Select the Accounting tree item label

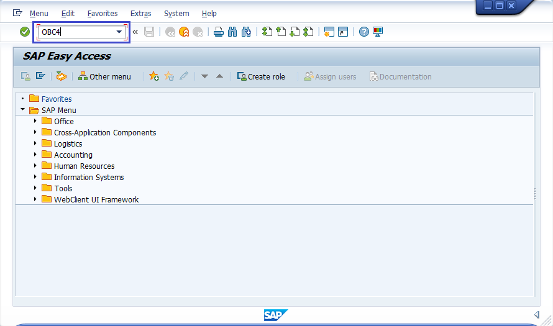[x=73, y=155]
